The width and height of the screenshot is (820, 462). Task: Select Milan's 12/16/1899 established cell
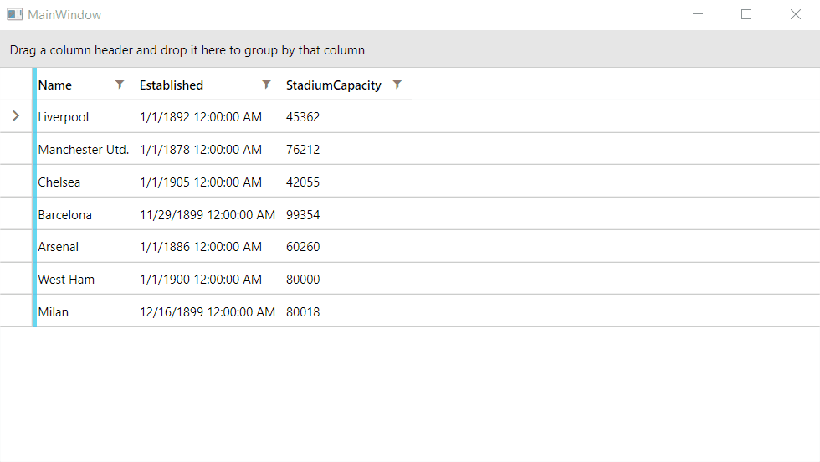click(208, 312)
